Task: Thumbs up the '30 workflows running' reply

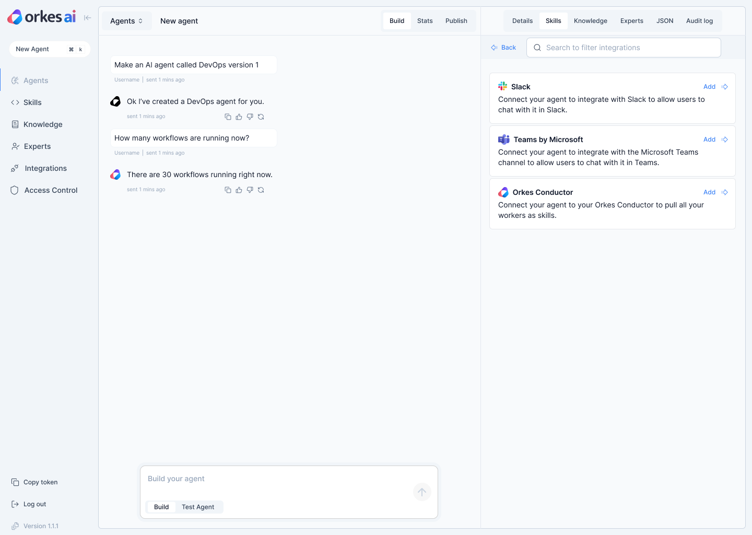Action: (239, 190)
